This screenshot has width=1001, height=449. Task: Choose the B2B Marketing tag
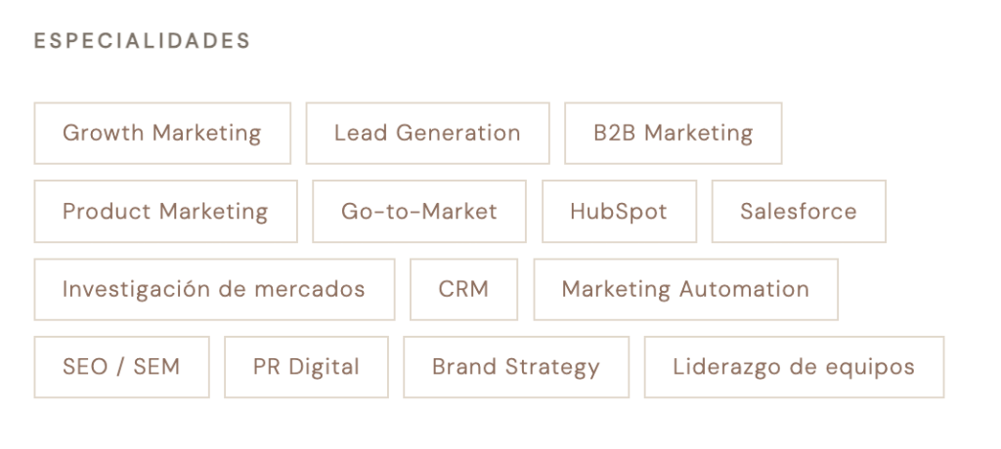point(673,133)
